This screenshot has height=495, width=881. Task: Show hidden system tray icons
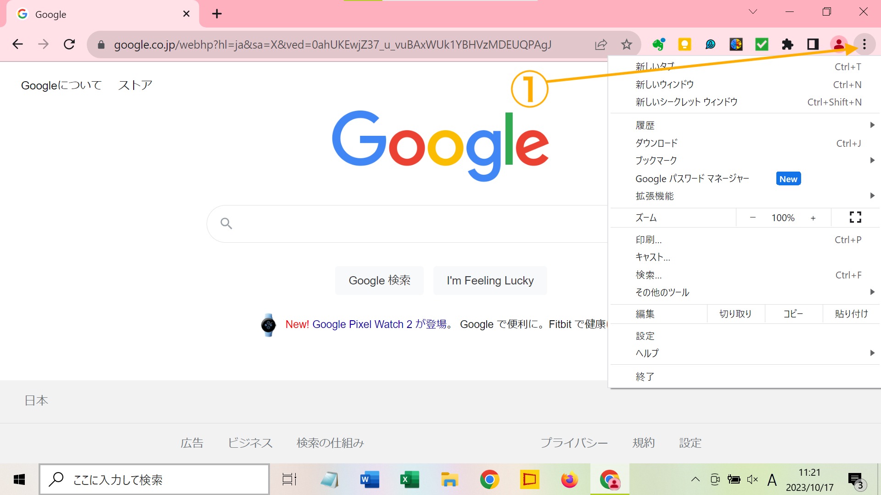click(696, 479)
